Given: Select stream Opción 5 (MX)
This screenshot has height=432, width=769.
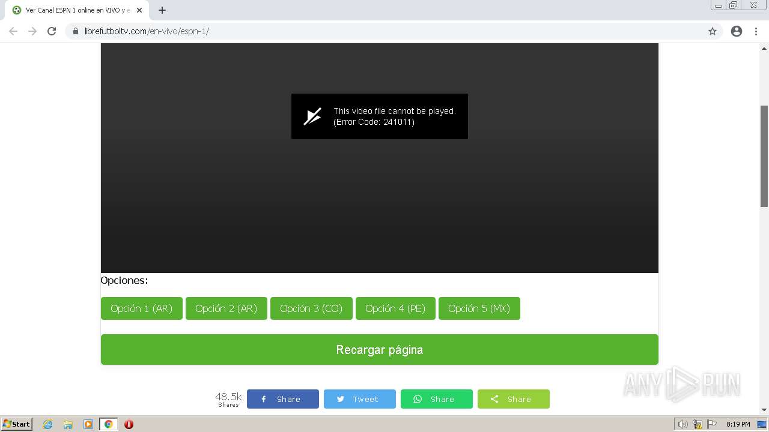Looking at the screenshot, I should point(479,308).
